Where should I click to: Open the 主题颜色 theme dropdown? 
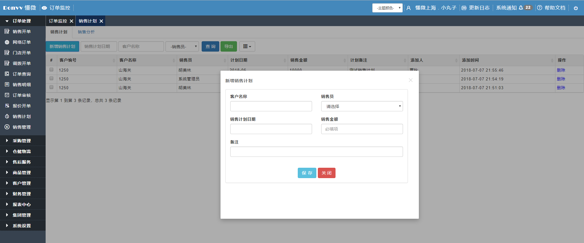coord(387,8)
